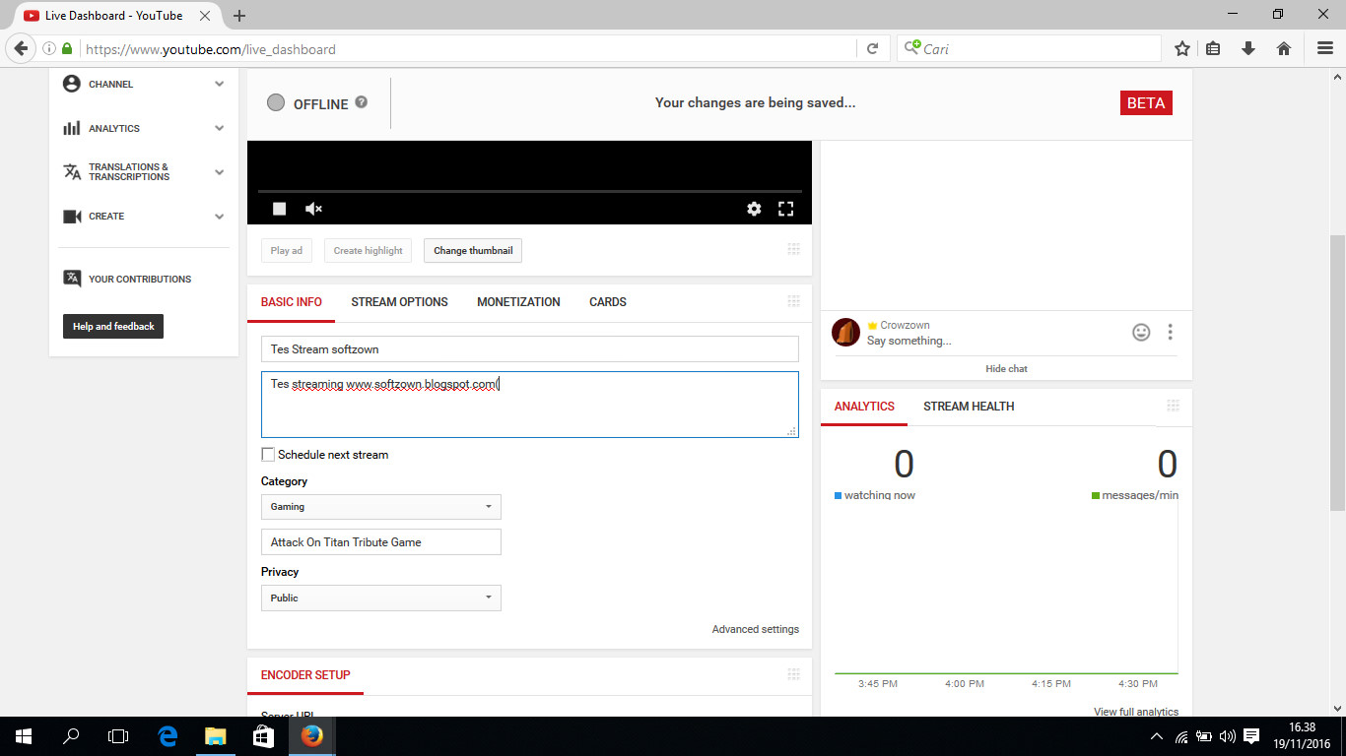Select the Live Dashboard - YouTube browser tab
Screen dimensions: 1346x756
pos(118,16)
